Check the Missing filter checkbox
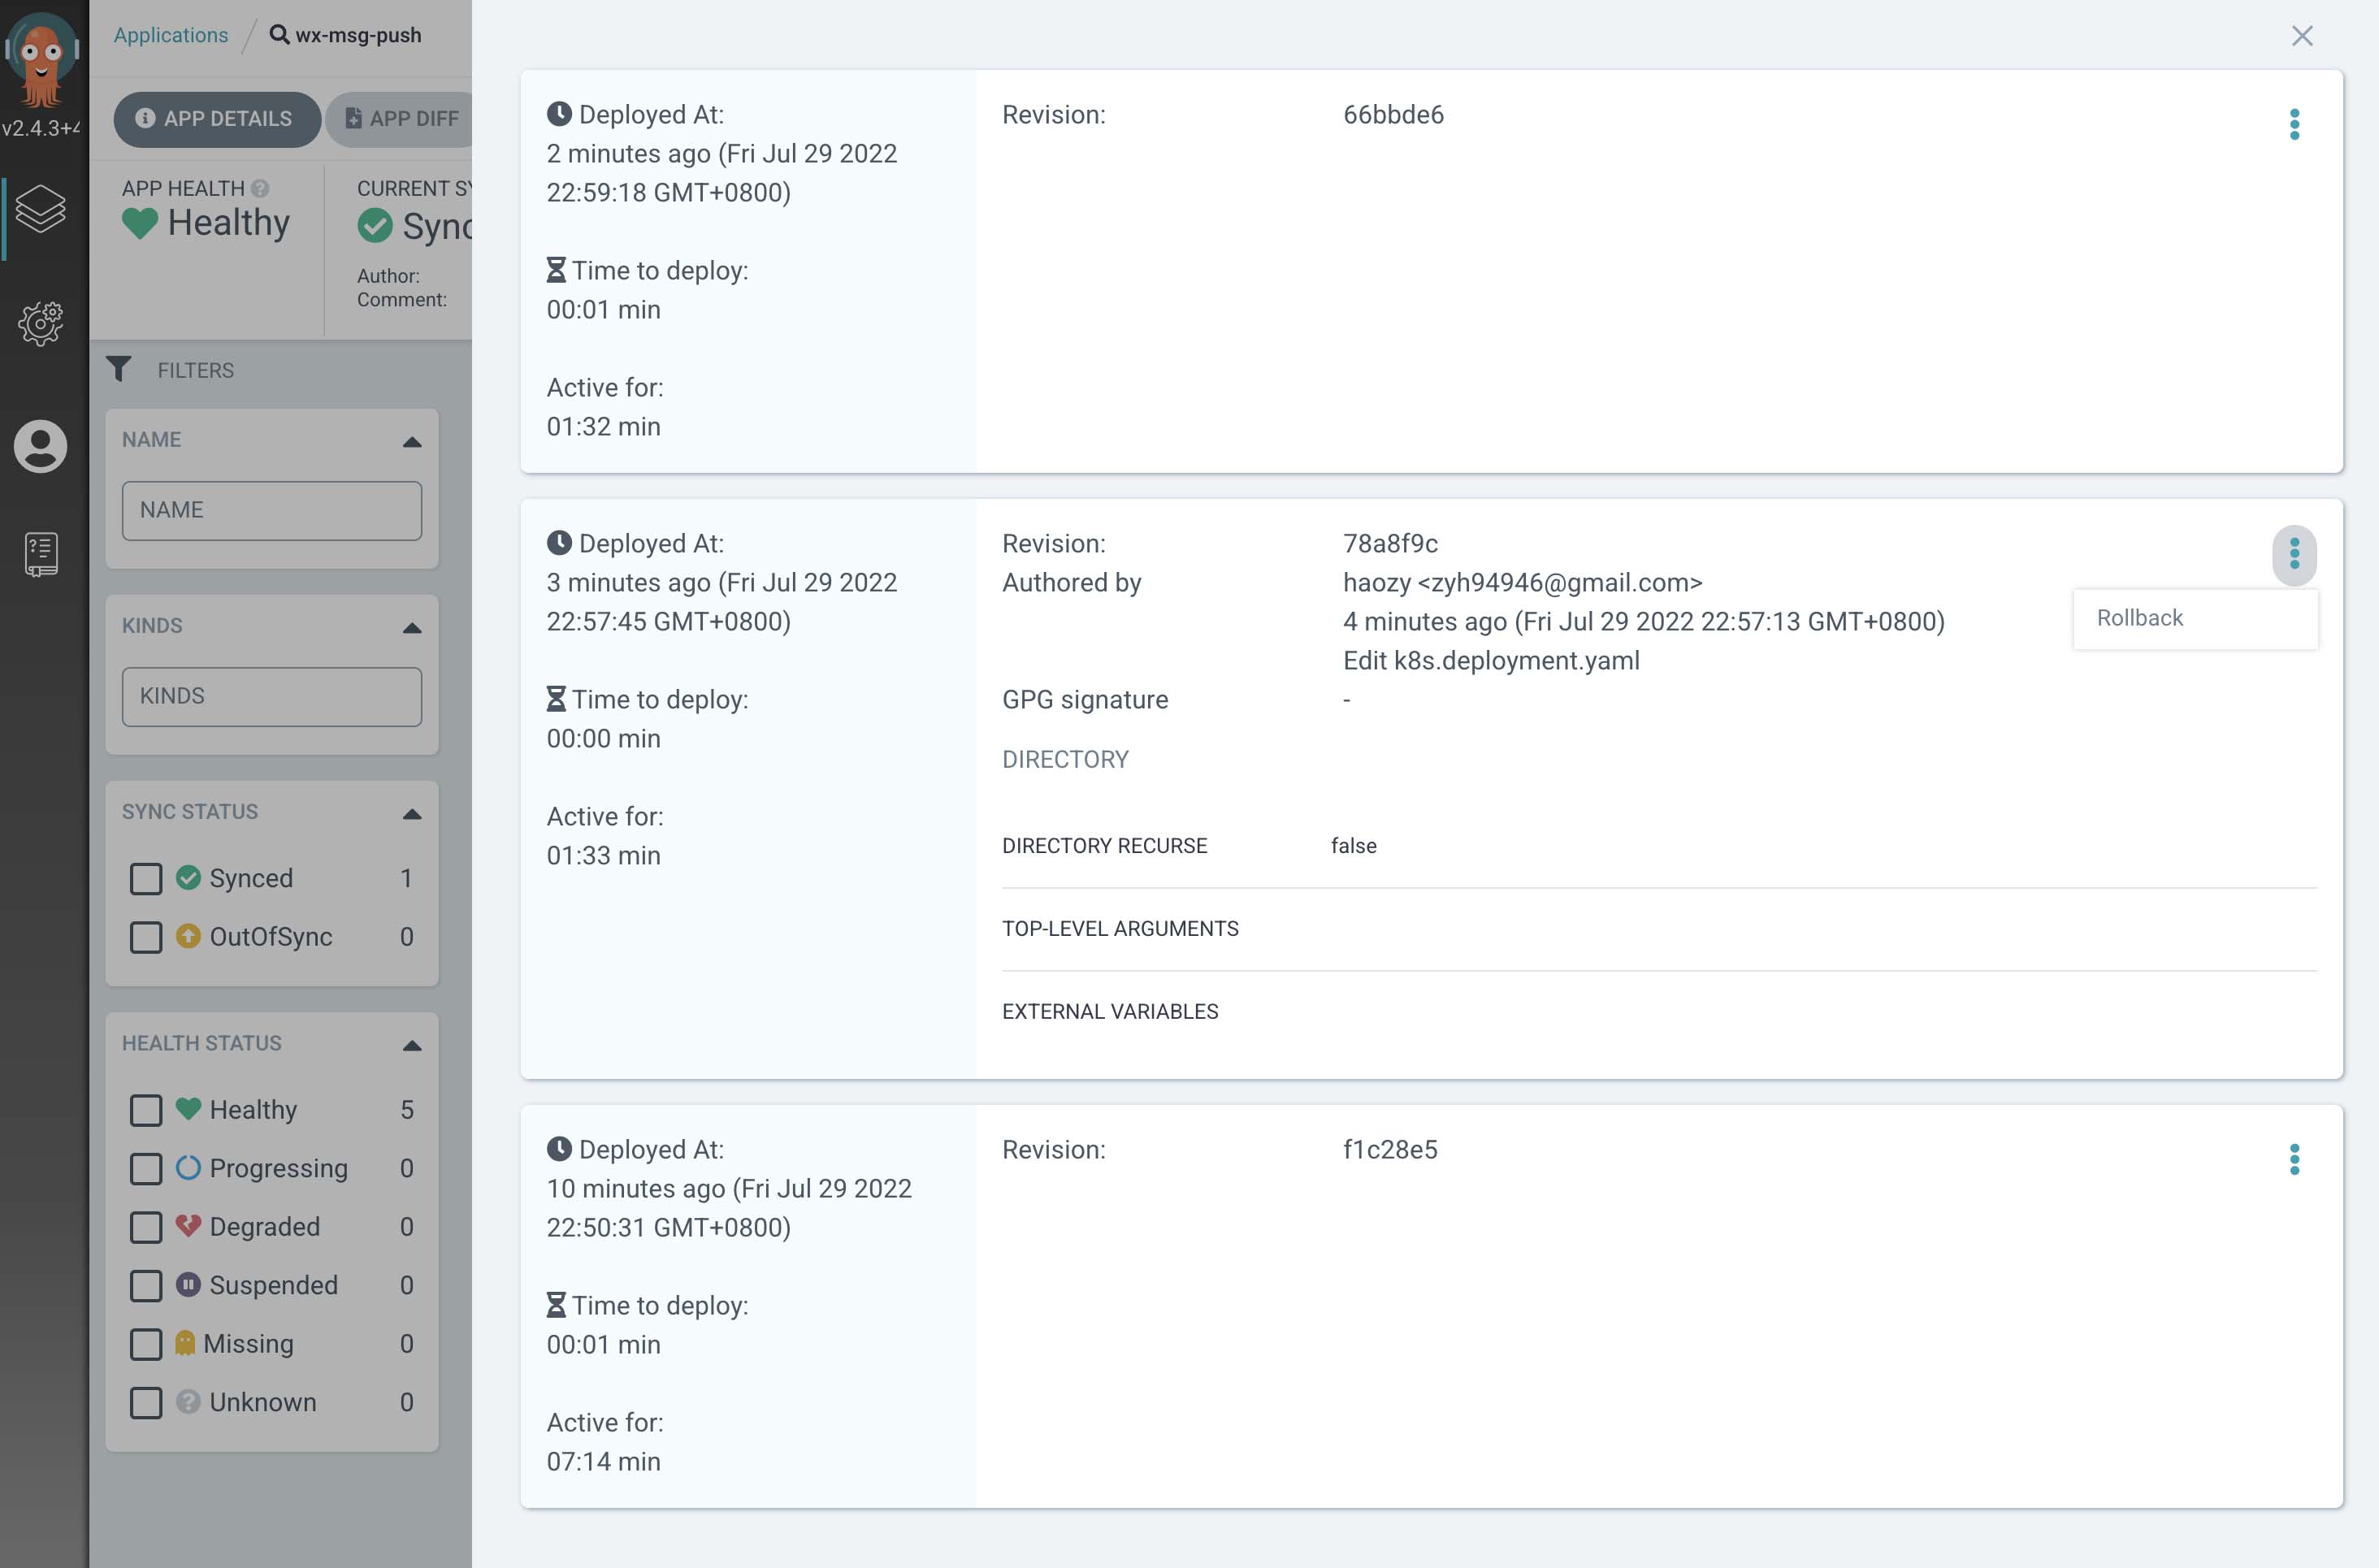The image size is (2379, 1568). [x=146, y=1345]
